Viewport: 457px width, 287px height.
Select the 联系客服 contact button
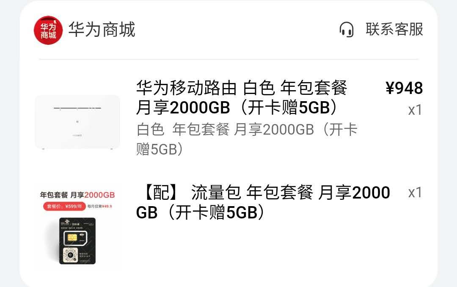[394, 29]
